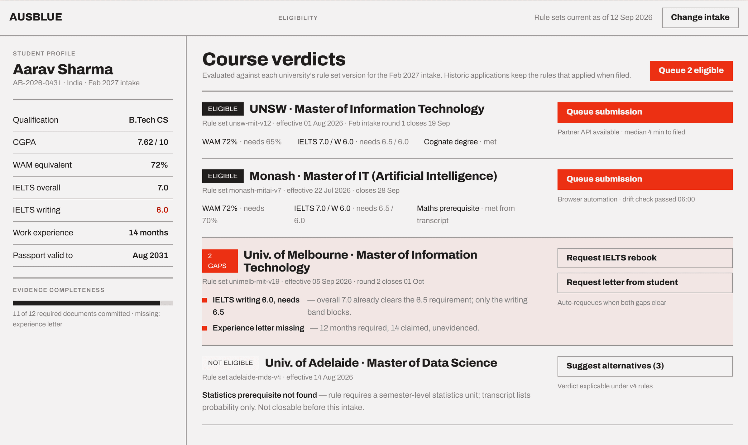Click Verdict explicable under v4 rules note
The height and width of the screenshot is (445, 748).
coord(605,386)
